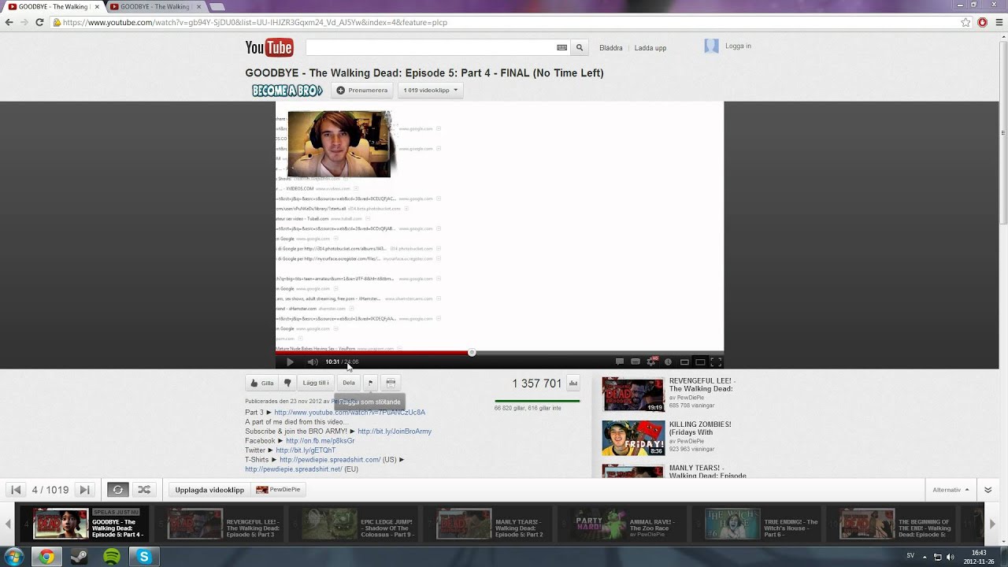The height and width of the screenshot is (567, 1008).
Task: Click the Ladda upp link
Action: [x=650, y=48]
